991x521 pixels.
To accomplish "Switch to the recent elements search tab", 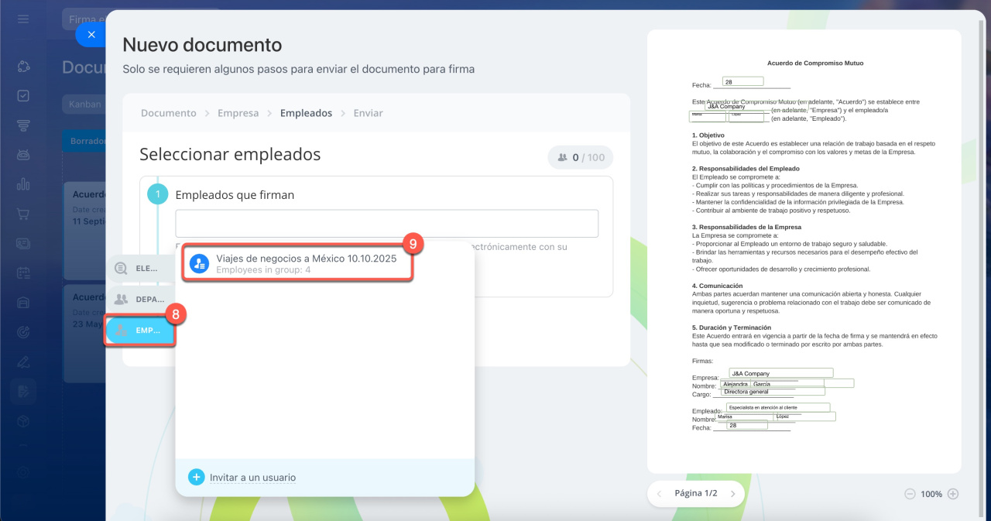I will tap(140, 268).
